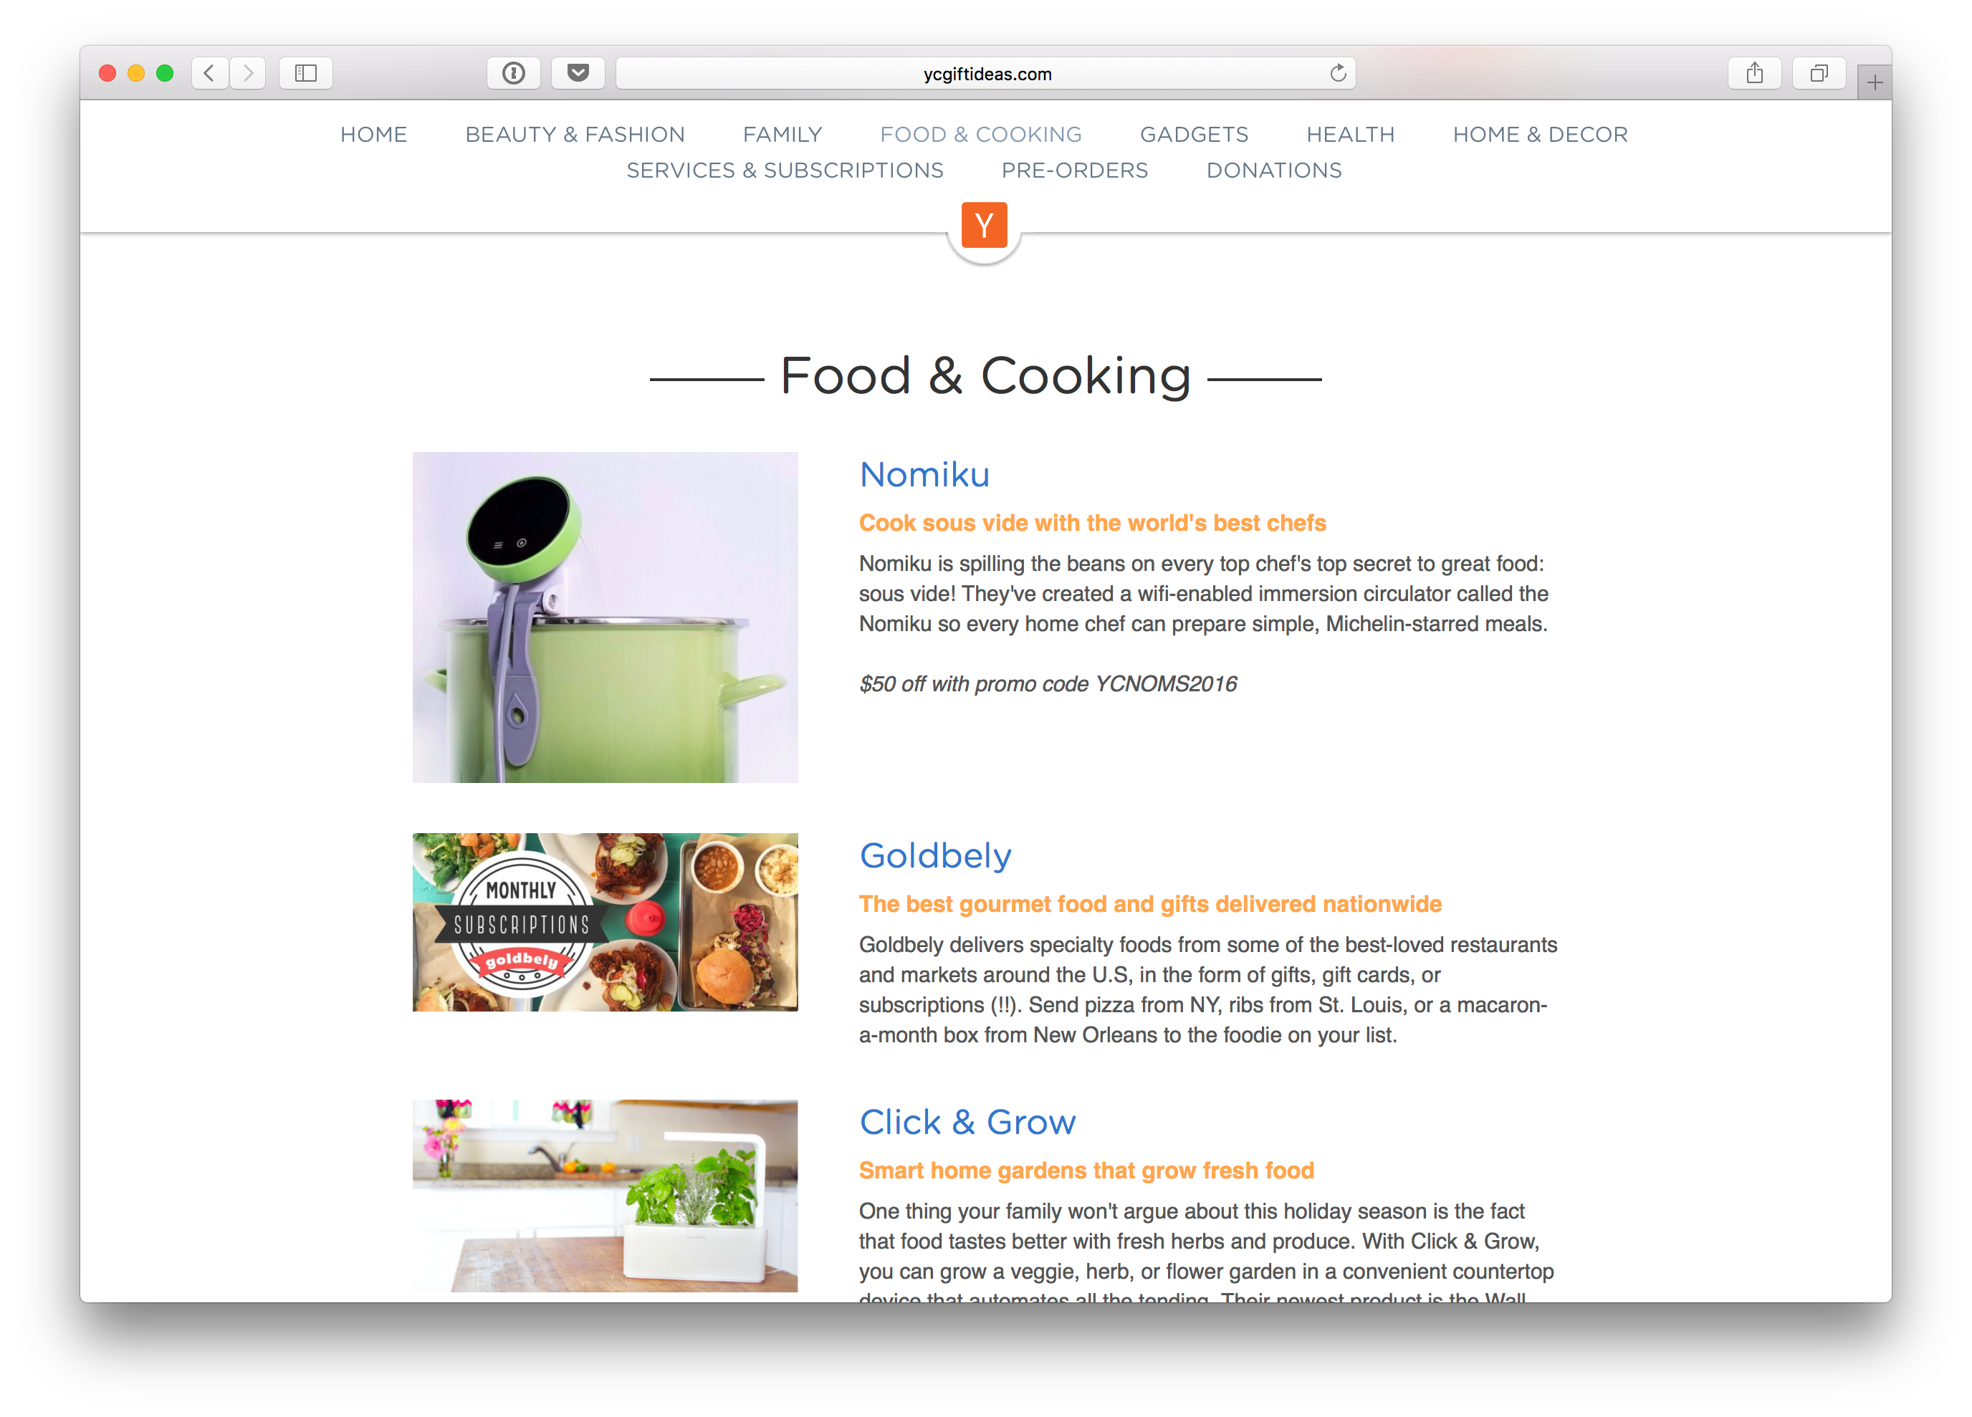Open the Beauty & Fashion menu item

pyautogui.click(x=575, y=135)
